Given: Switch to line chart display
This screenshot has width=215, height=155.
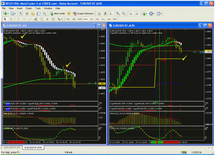Looking at the screenshot, I should pos(111,13).
